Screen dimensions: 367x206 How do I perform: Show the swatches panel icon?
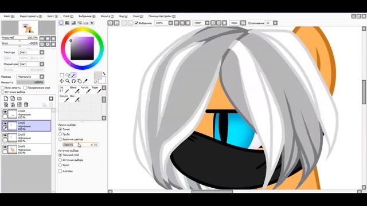86,23
